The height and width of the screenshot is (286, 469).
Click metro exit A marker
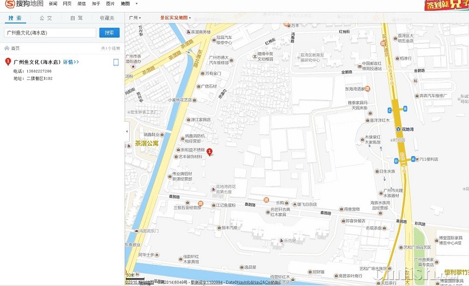pos(413,159)
